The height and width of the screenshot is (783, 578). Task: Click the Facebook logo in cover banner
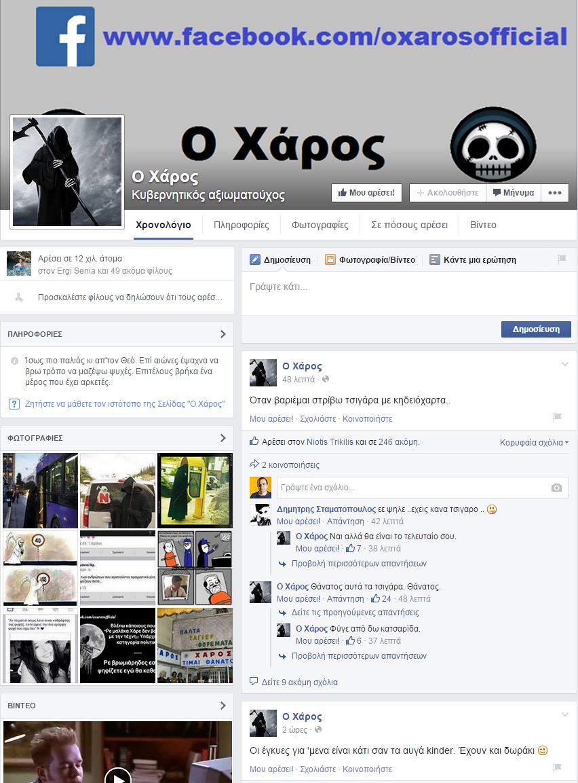[65, 37]
